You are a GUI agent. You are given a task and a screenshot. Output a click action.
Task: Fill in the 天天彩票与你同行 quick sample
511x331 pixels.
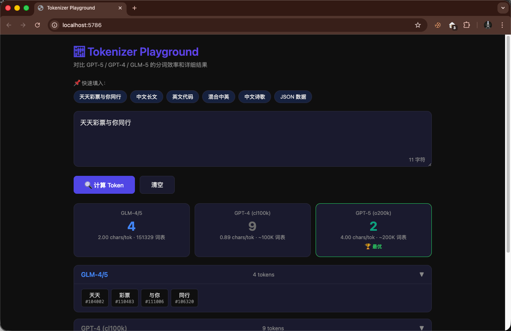pos(100,97)
